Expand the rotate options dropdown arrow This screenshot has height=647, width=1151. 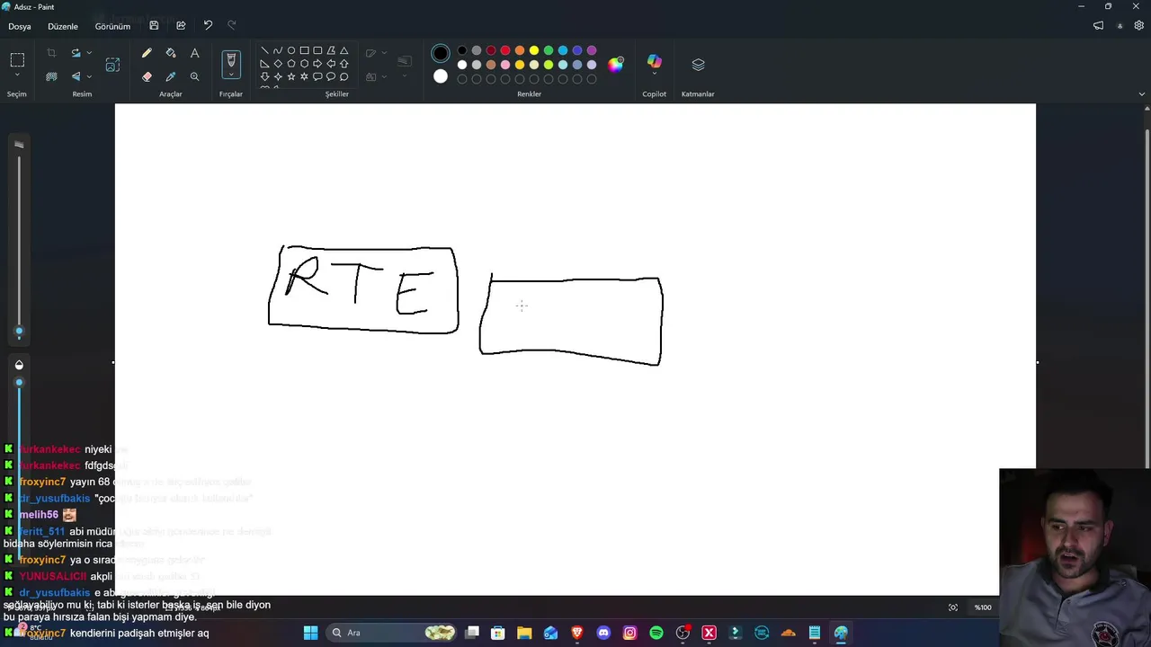[89, 53]
